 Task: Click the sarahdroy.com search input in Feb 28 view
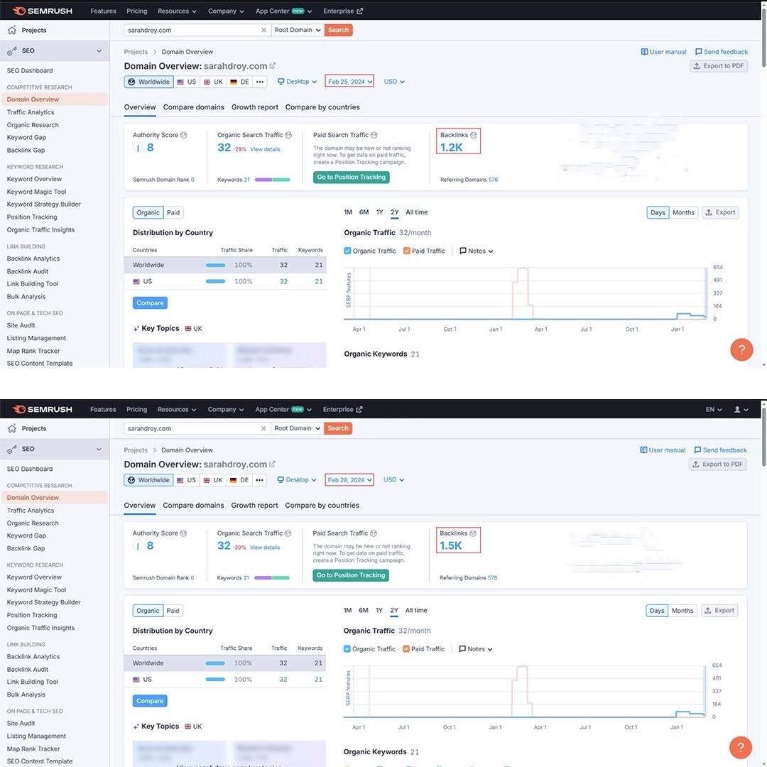[x=192, y=428]
